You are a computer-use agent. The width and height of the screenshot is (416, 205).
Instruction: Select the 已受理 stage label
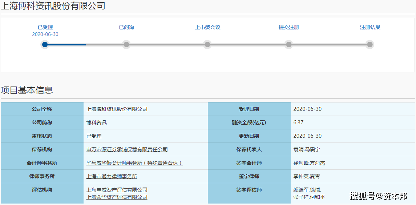(45, 27)
